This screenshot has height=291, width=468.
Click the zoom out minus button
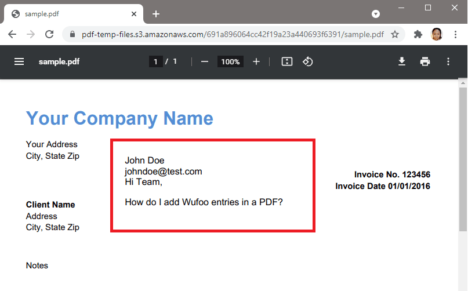pos(205,61)
